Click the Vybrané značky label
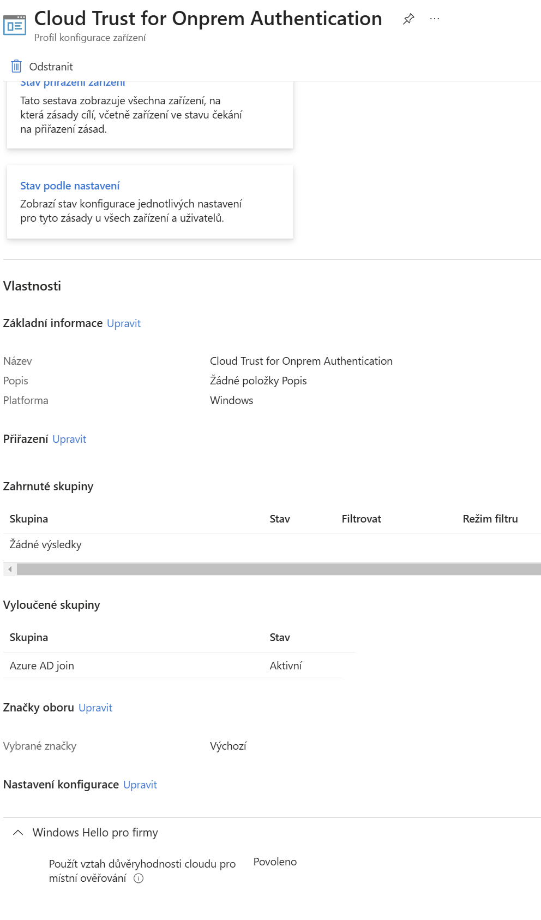This screenshot has height=920, width=541. click(x=40, y=746)
